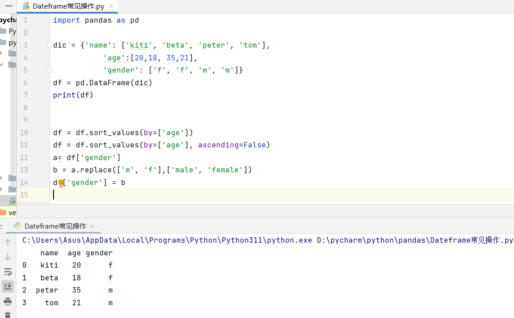This screenshot has width=514, height=318.
Task: Clear console with trash icon
Action: [8, 314]
